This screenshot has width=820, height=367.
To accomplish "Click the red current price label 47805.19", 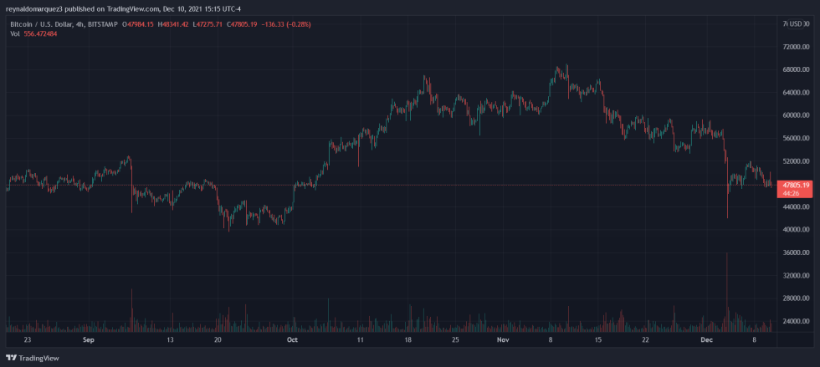I will [x=797, y=185].
